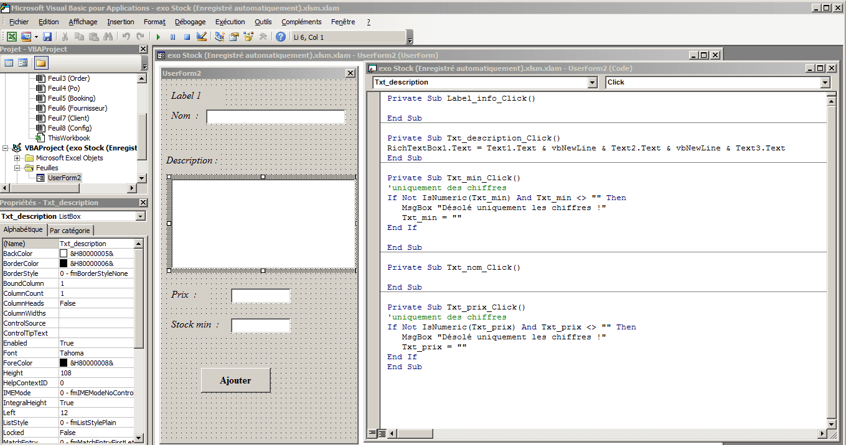Click the Ajouter button on the form

pyautogui.click(x=236, y=380)
